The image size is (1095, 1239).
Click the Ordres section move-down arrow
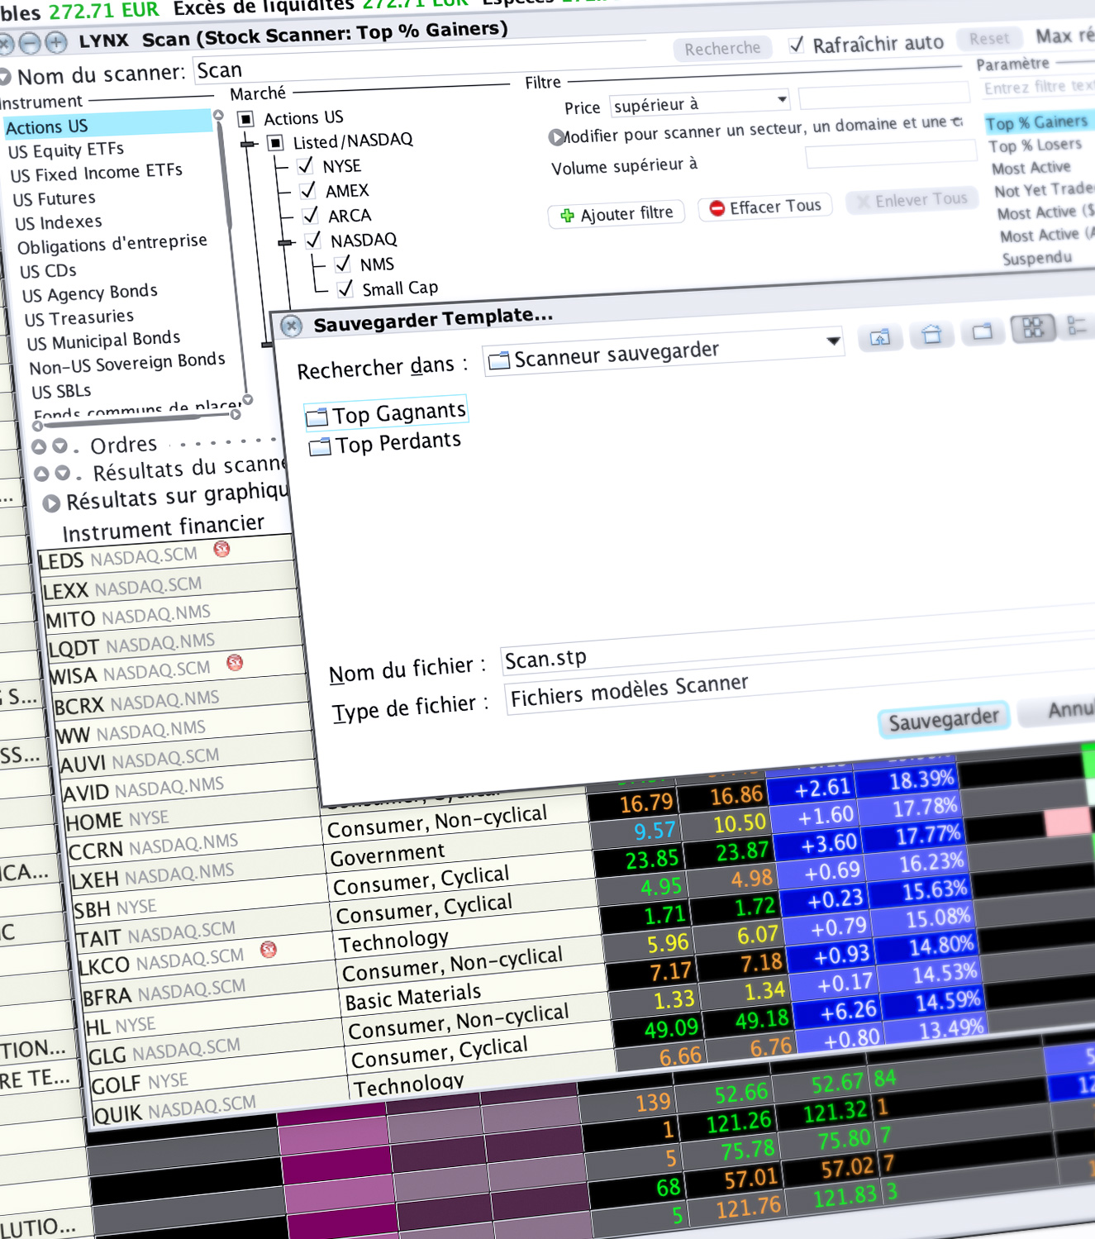60,446
